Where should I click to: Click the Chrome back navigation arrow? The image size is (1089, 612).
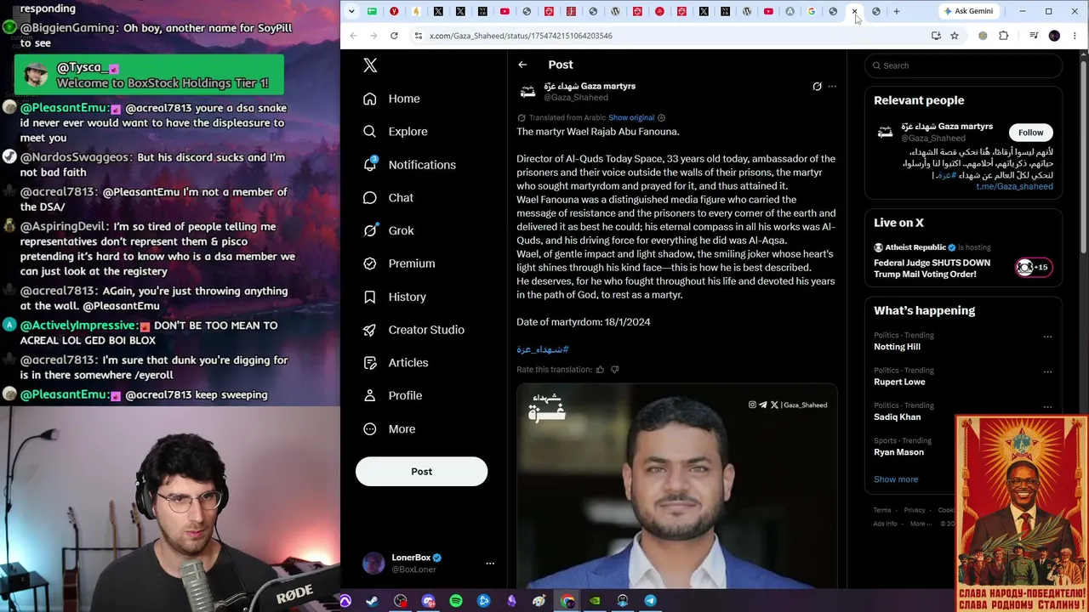353,36
